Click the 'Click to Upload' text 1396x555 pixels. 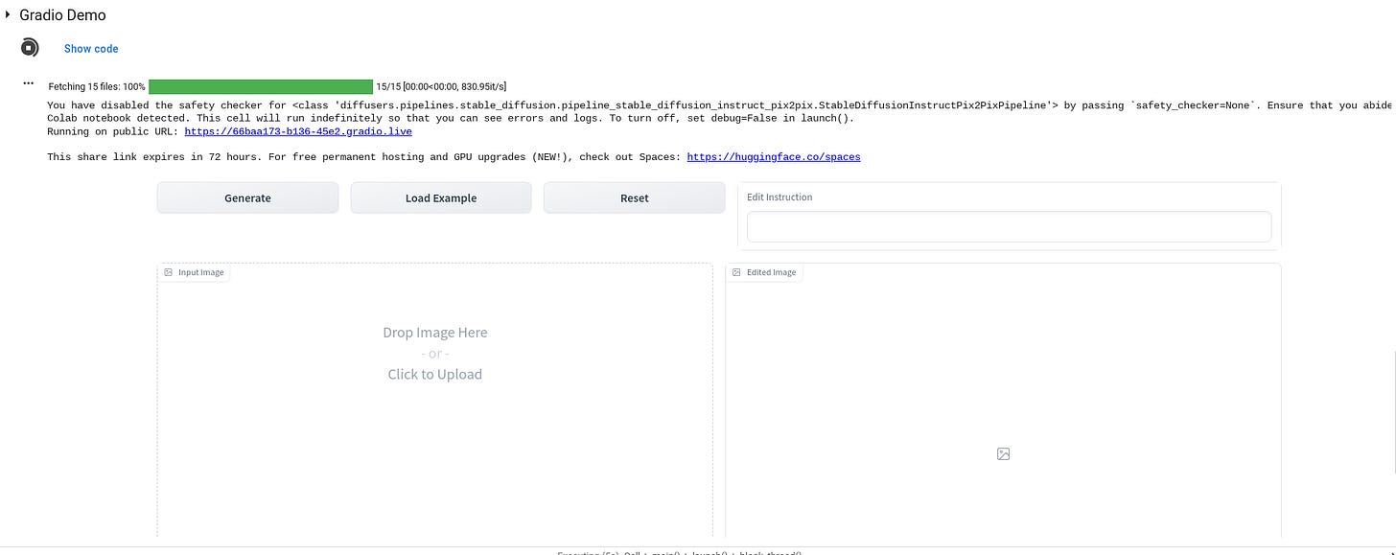click(x=435, y=374)
